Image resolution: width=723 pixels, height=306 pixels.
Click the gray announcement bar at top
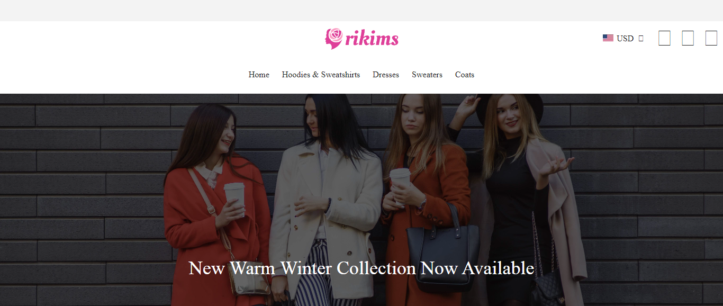pos(361,11)
